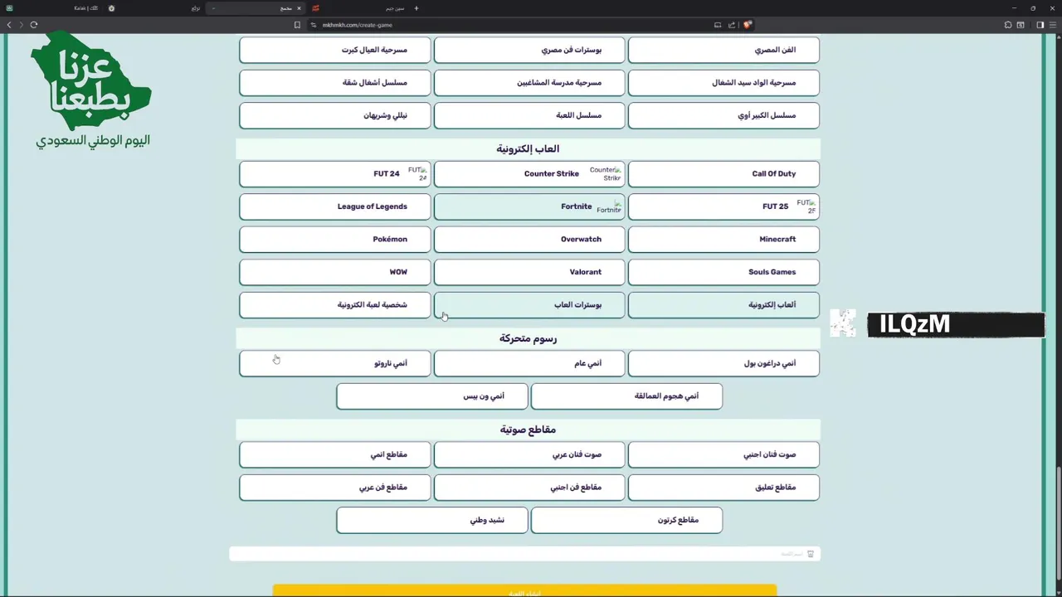
Task: Choose the بوسترات العاب category
Action: click(529, 304)
